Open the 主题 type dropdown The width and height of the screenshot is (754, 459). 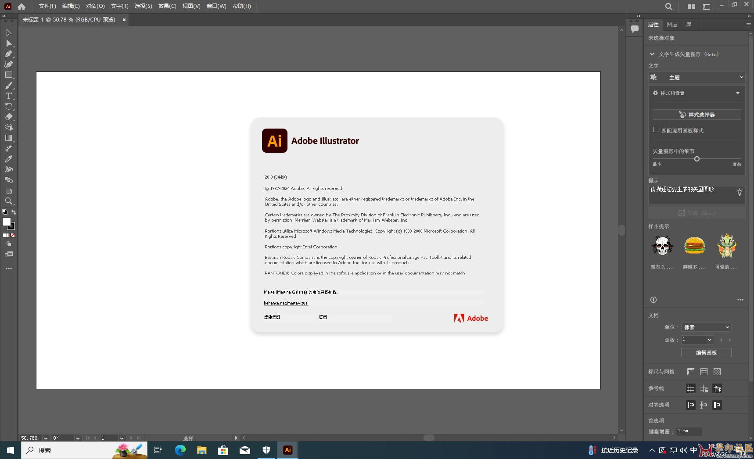coord(697,78)
